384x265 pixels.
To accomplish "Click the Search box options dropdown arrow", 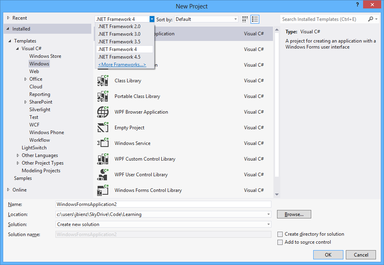I will tap(376, 19).
